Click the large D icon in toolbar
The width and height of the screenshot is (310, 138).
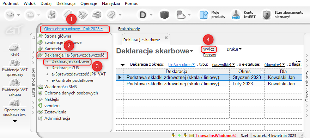[x=143, y=15]
